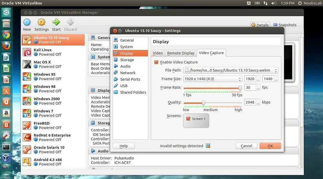Launch Firefox from the dock
The image size is (323, 179).
(x=6, y=46)
